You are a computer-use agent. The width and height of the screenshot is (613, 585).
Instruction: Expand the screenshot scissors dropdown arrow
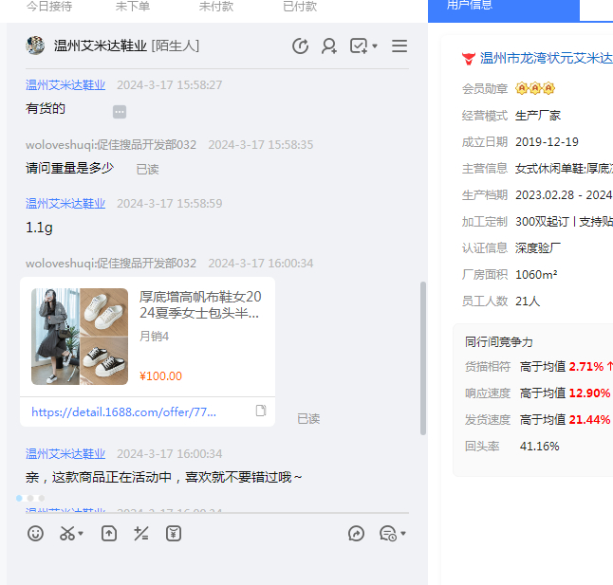coord(81,535)
